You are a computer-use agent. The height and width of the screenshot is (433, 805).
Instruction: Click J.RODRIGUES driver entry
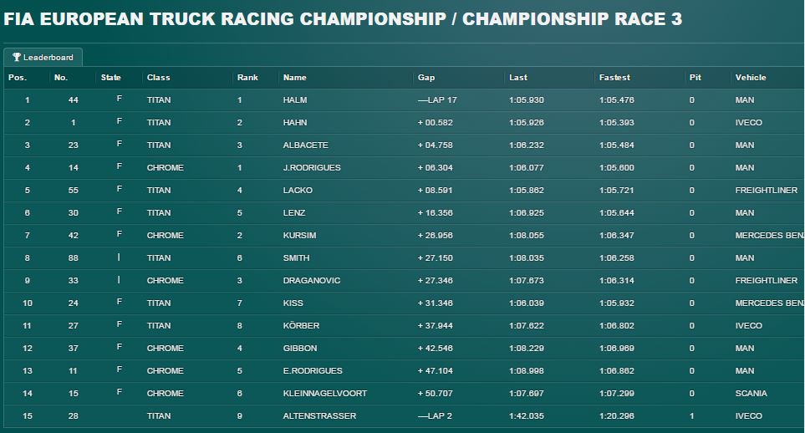[x=312, y=168]
